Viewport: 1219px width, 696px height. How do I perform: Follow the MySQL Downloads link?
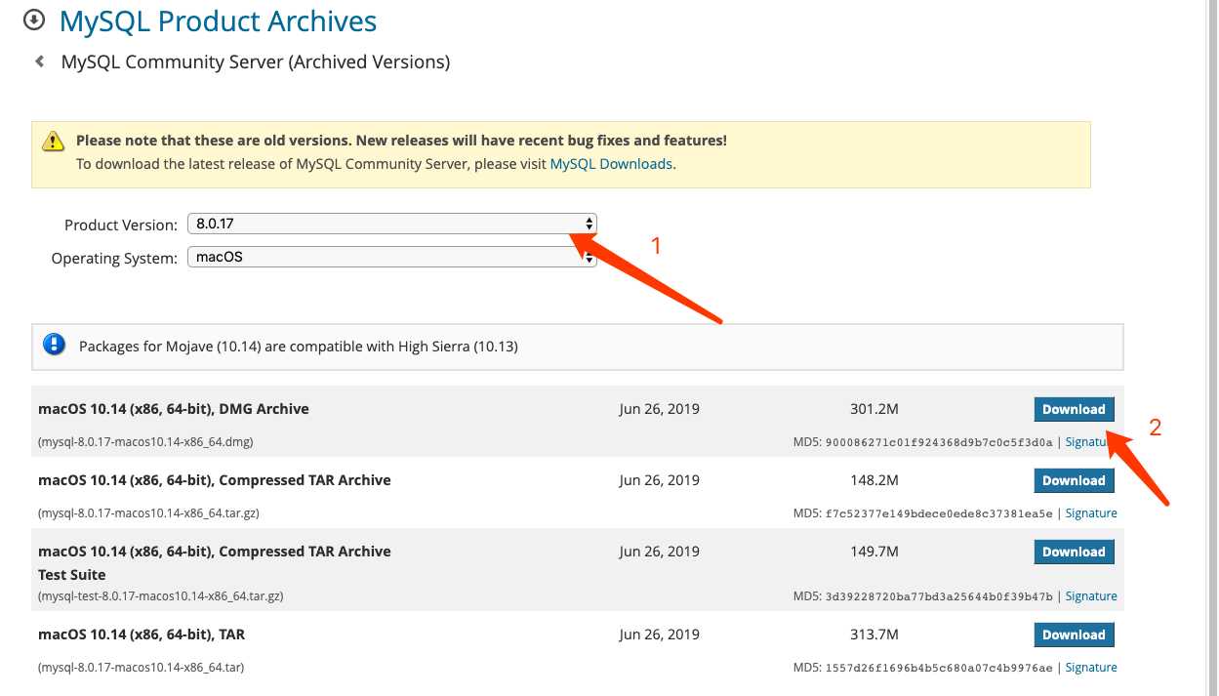[x=611, y=164]
